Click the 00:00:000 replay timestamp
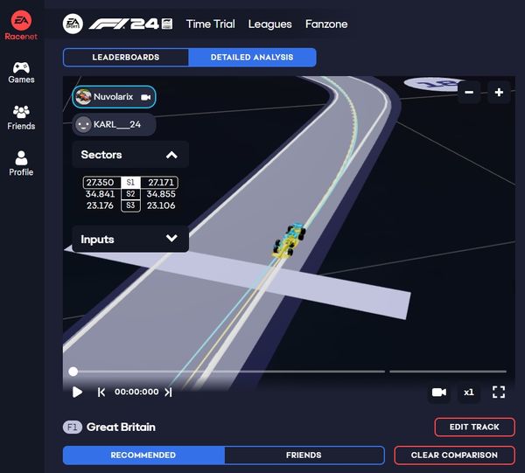 pyautogui.click(x=136, y=392)
